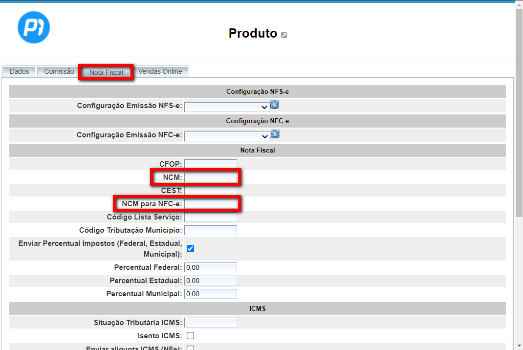The image size is (523, 350).
Task: Click refresh icon next to NFS-e configuration
Action: pos(275,105)
